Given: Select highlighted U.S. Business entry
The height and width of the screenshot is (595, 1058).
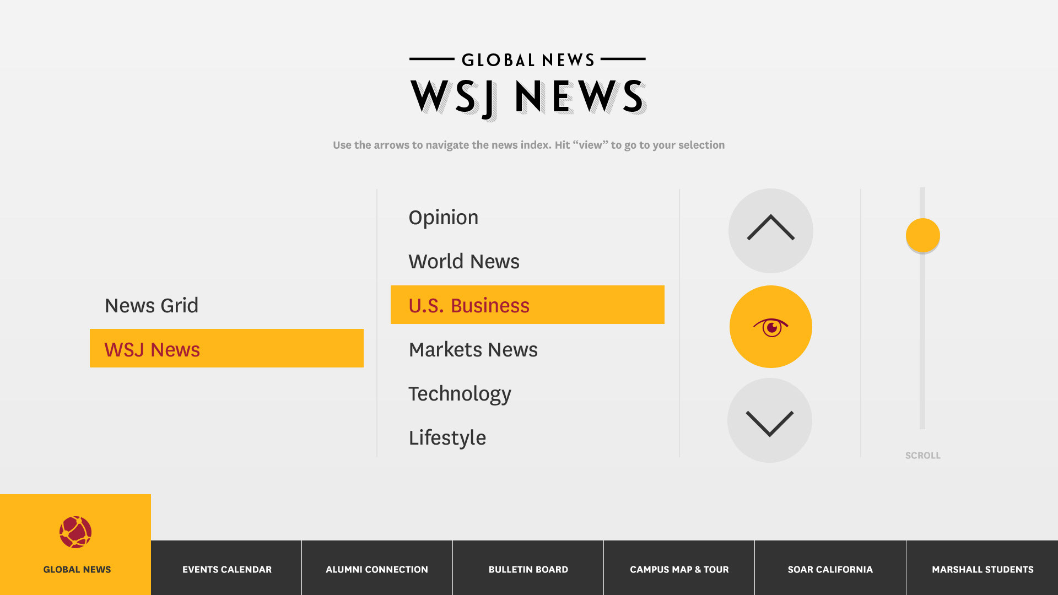Looking at the screenshot, I should point(527,305).
